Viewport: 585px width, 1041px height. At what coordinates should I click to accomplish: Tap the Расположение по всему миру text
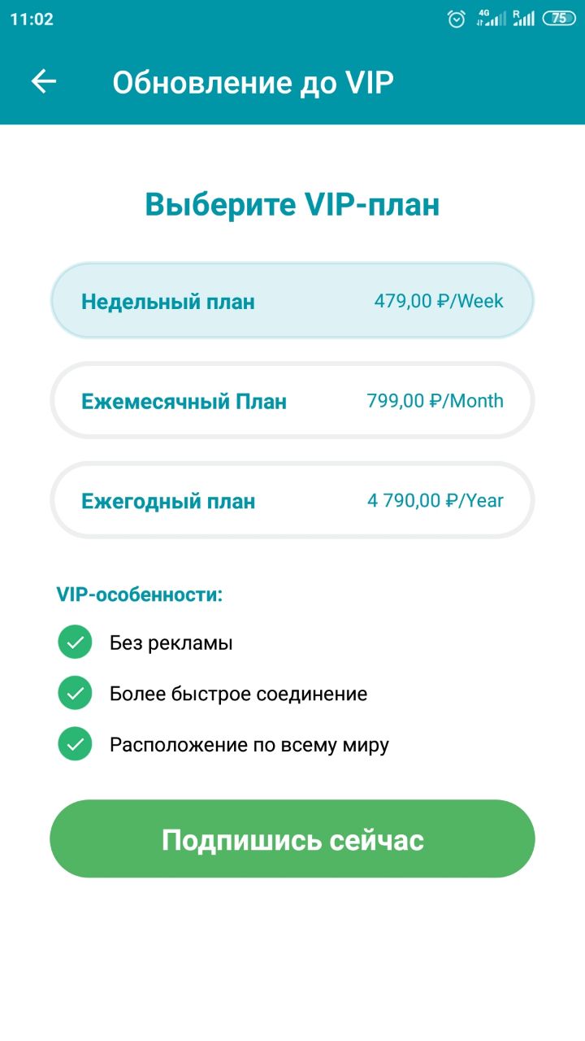coord(249,744)
